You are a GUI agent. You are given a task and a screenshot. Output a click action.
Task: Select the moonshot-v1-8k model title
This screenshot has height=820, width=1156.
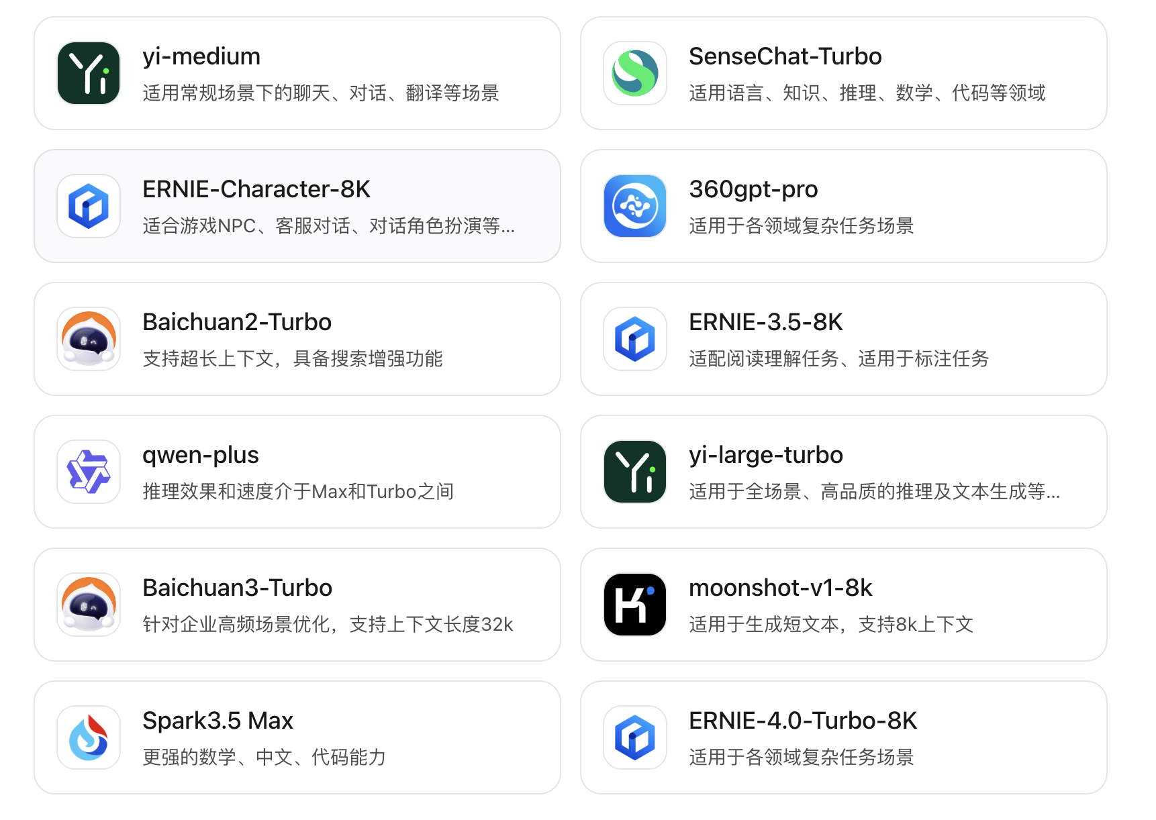pyautogui.click(x=780, y=588)
